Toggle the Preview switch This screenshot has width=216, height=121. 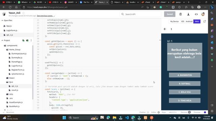click(x=204, y=112)
